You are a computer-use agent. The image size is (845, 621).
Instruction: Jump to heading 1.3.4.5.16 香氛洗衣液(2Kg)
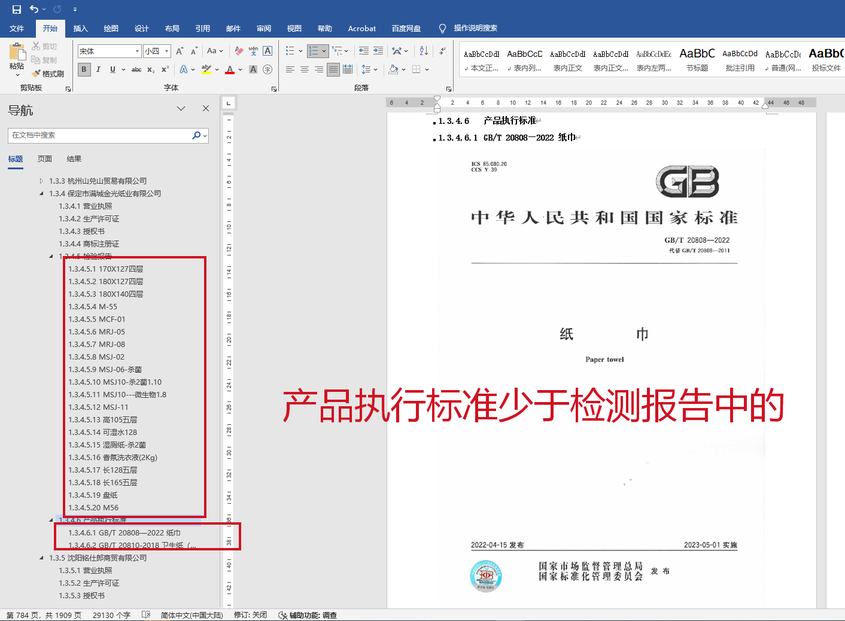pyautogui.click(x=113, y=457)
